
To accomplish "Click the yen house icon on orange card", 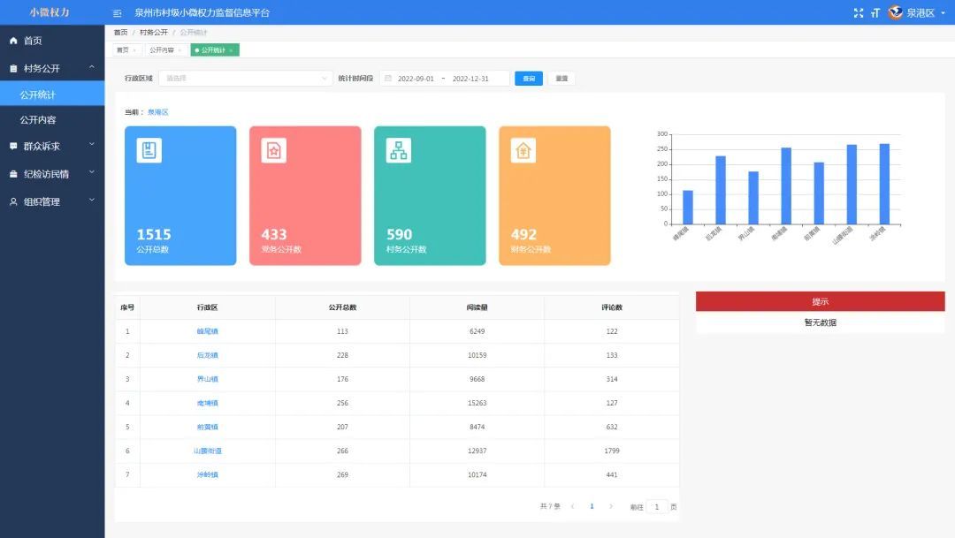I will click(x=523, y=151).
